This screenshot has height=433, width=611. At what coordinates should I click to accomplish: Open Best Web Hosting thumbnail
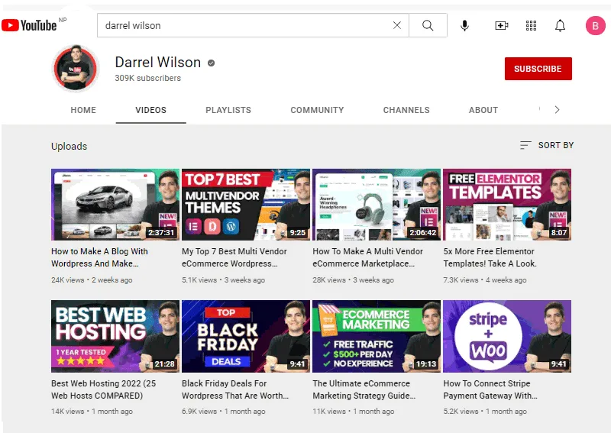tap(115, 336)
